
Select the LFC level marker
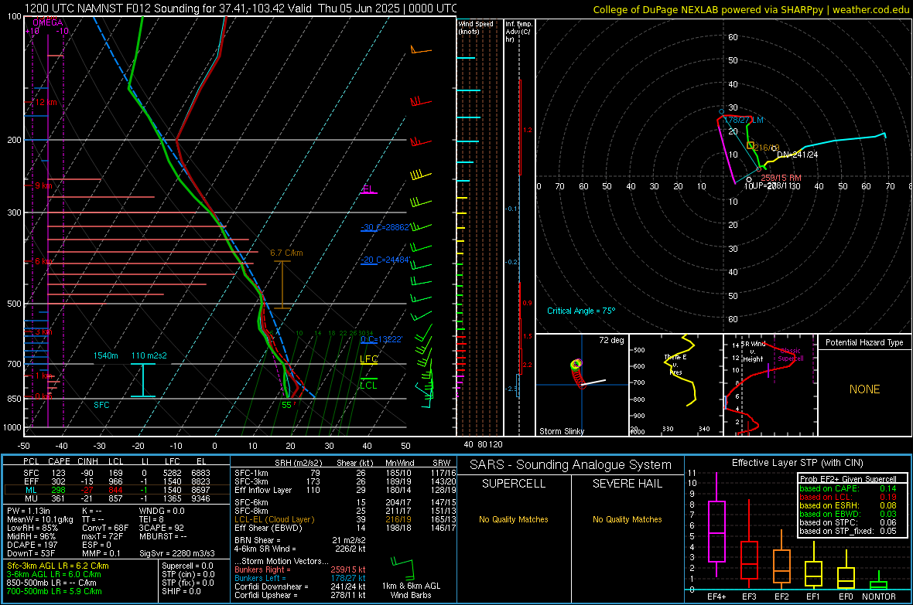368,359
